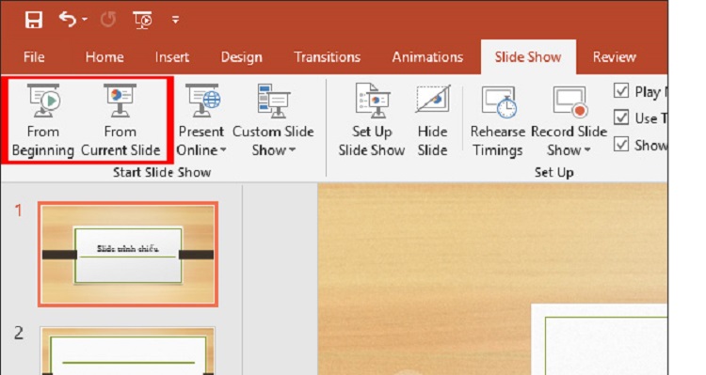
Task: Open the Undo history dropdown arrow
Action: (85, 20)
